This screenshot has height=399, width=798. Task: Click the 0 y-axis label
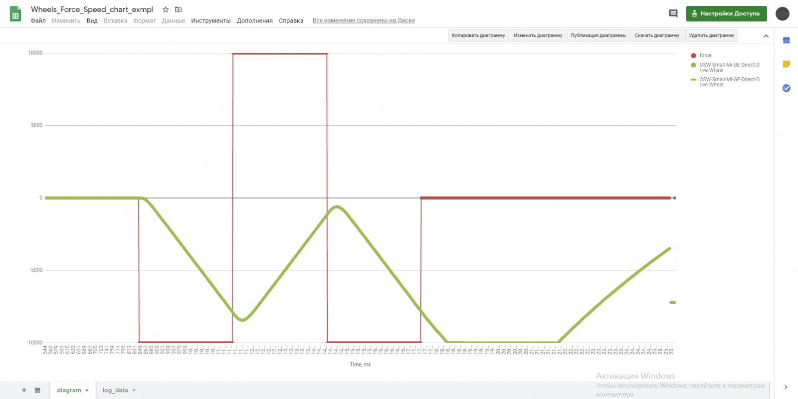[41, 198]
